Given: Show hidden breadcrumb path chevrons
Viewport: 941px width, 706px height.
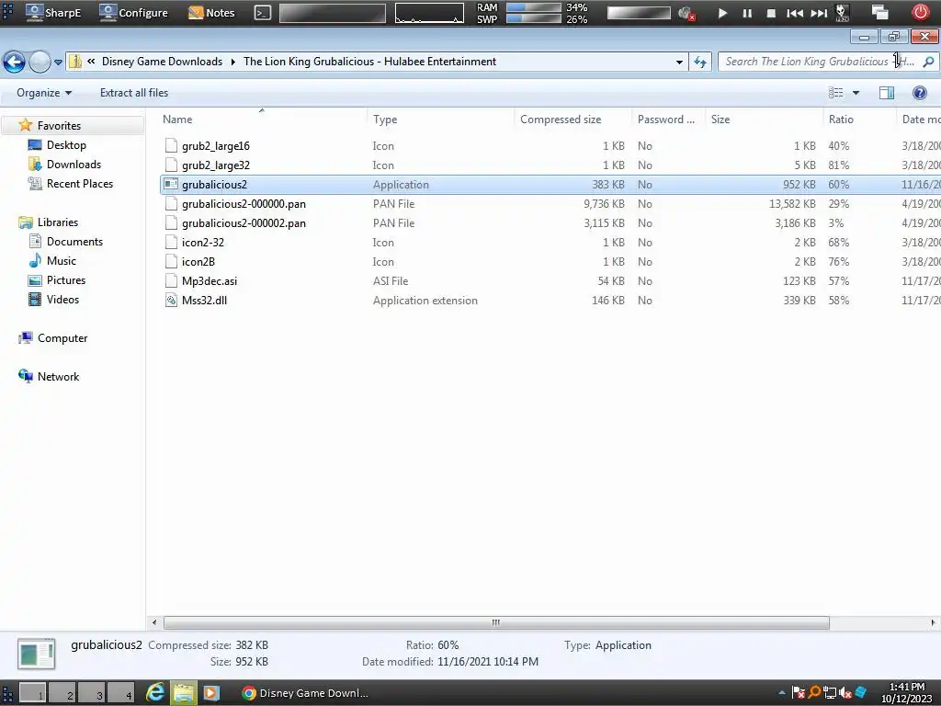Looking at the screenshot, I should (91, 62).
